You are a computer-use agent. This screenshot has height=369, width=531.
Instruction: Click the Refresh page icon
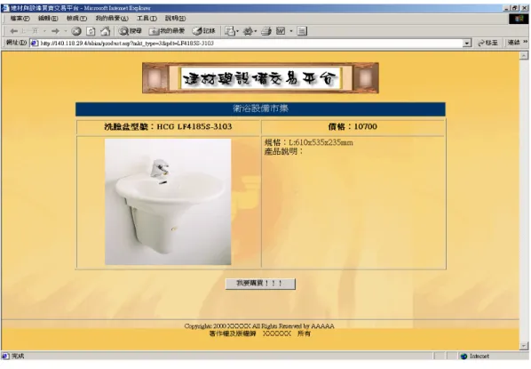tap(91, 31)
